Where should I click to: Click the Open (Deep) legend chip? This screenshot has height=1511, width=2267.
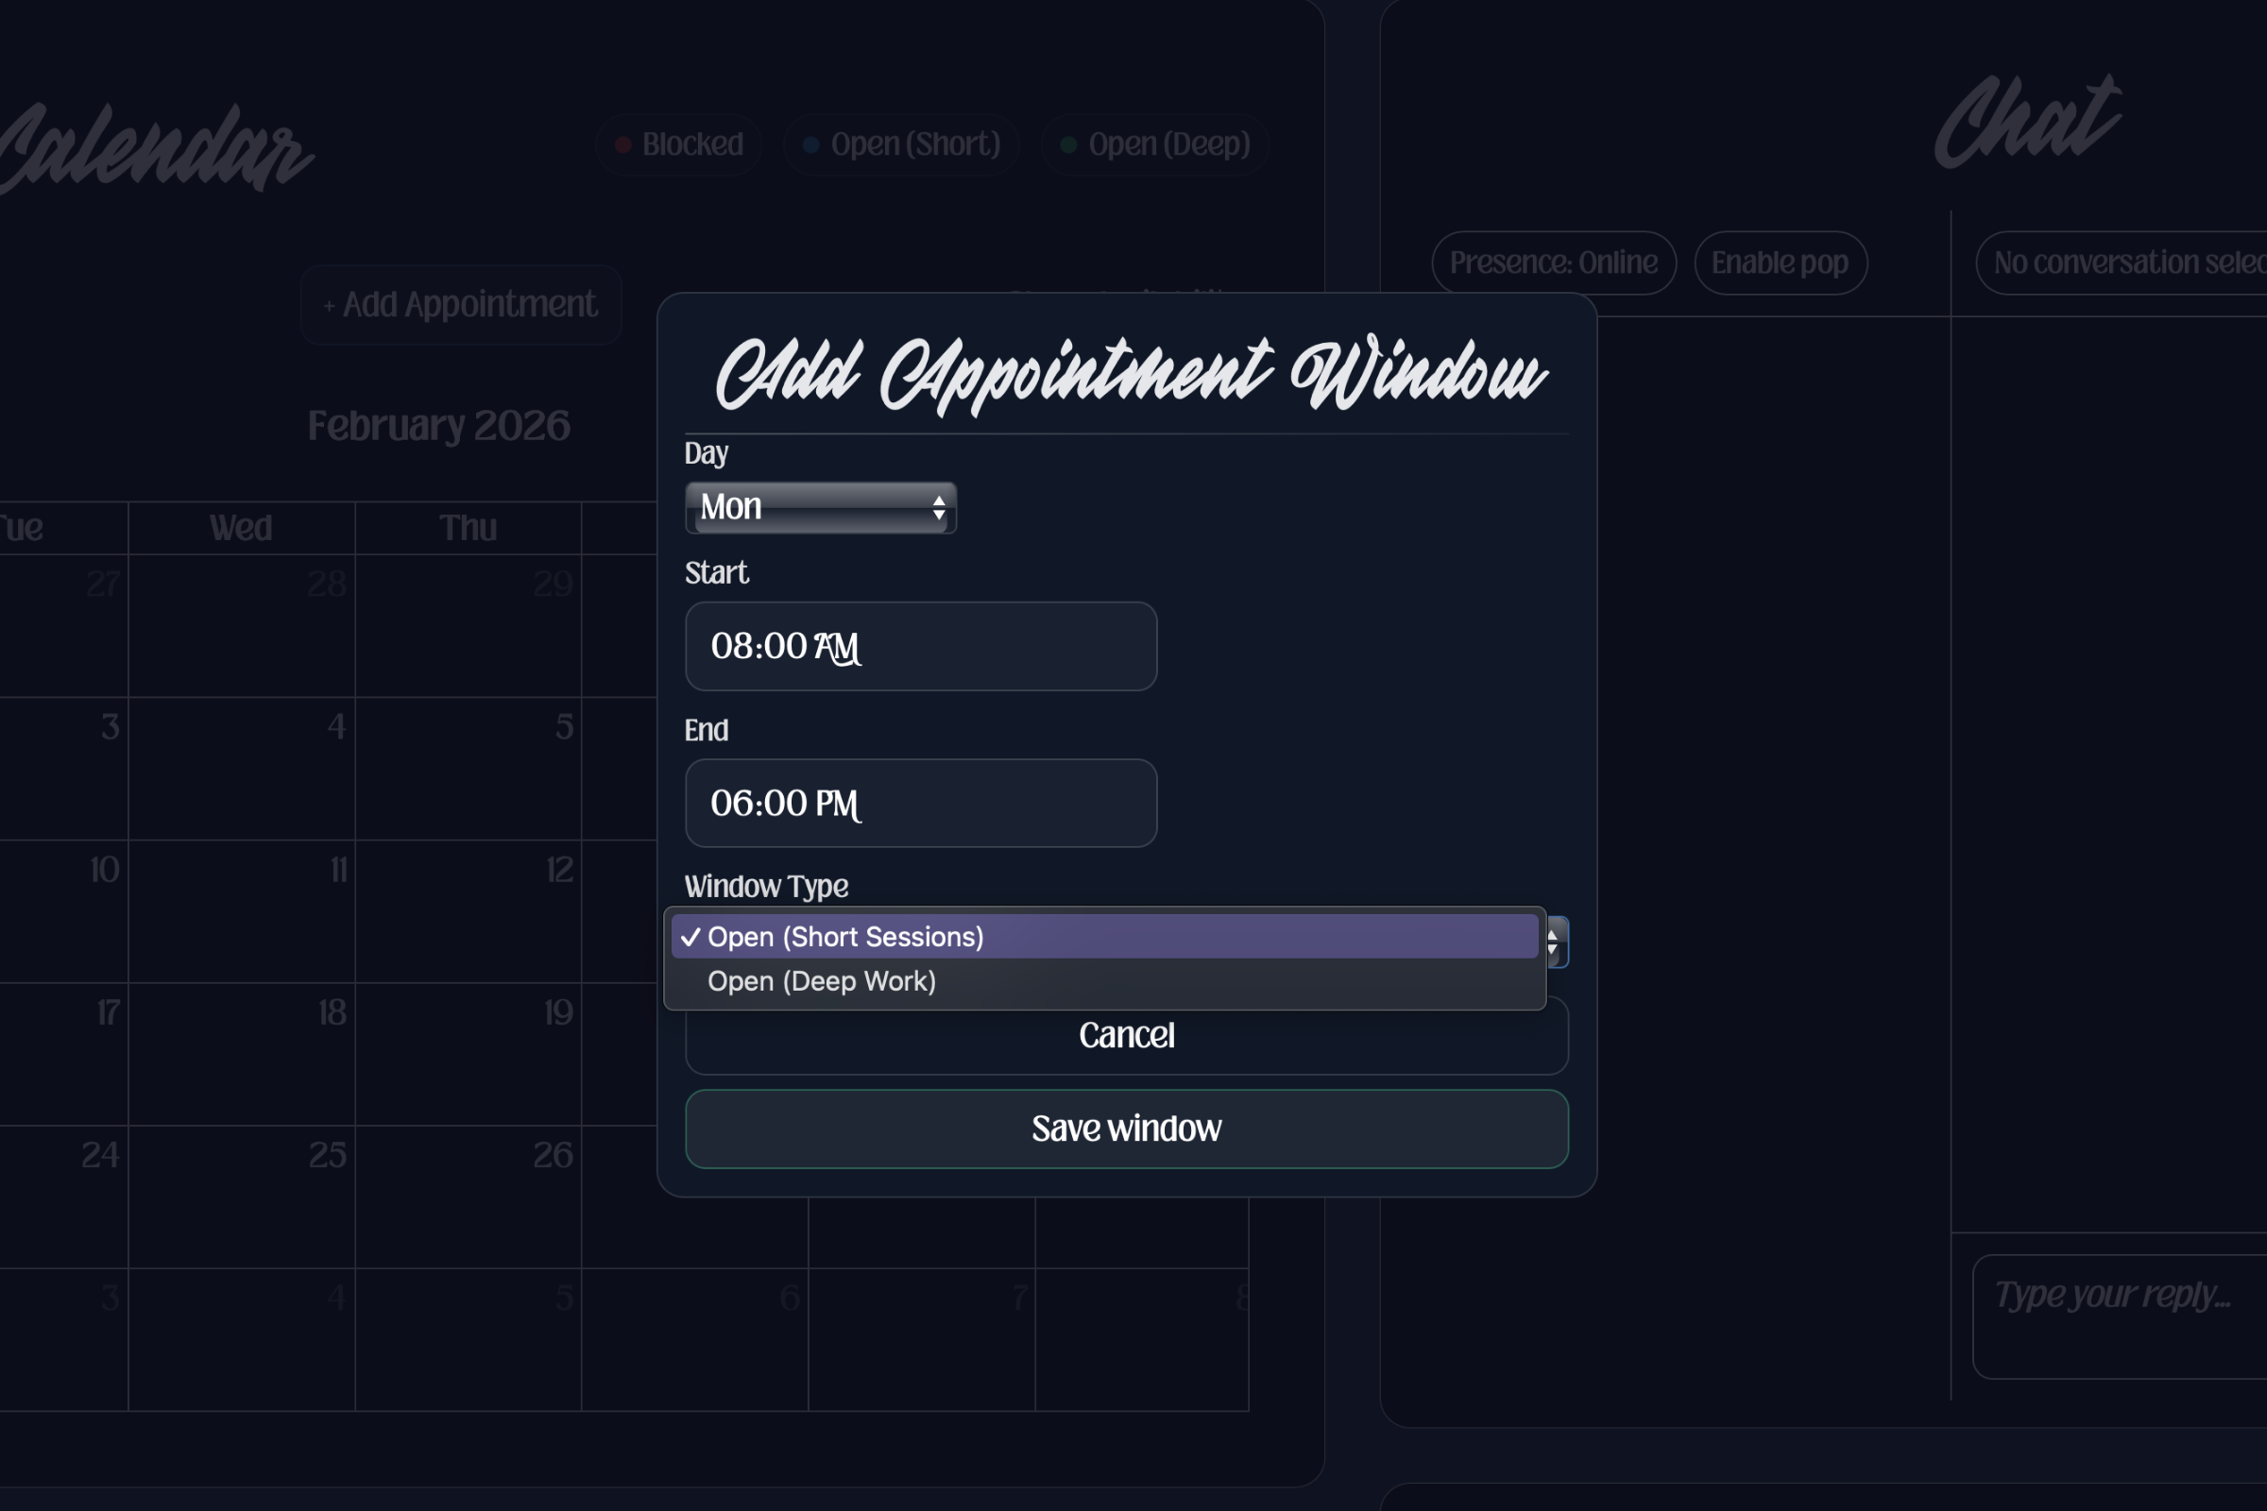coord(1154,144)
